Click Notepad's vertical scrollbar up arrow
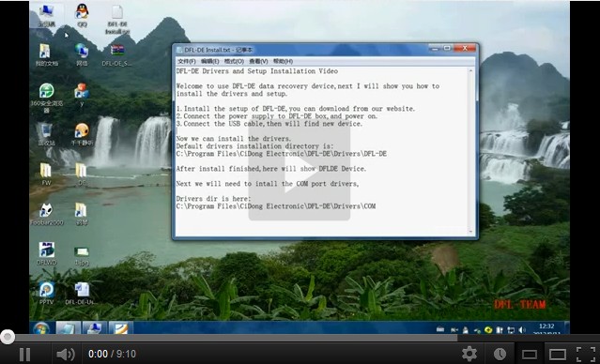Viewport: 600px width, 364px height. [x=470, y=70]
